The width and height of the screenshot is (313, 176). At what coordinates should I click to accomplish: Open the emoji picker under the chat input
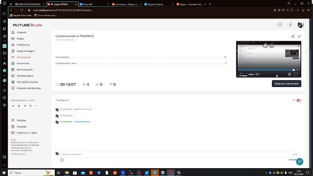tap(62, 160)
